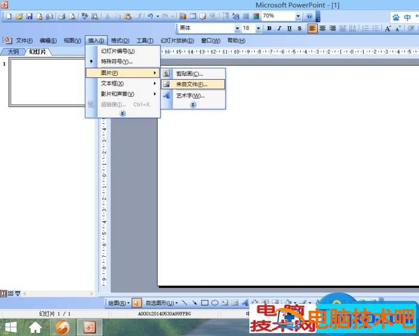The image size is (419, 336).
Task: Click the Print icon in toolbar
Action: tap(62, 16)
